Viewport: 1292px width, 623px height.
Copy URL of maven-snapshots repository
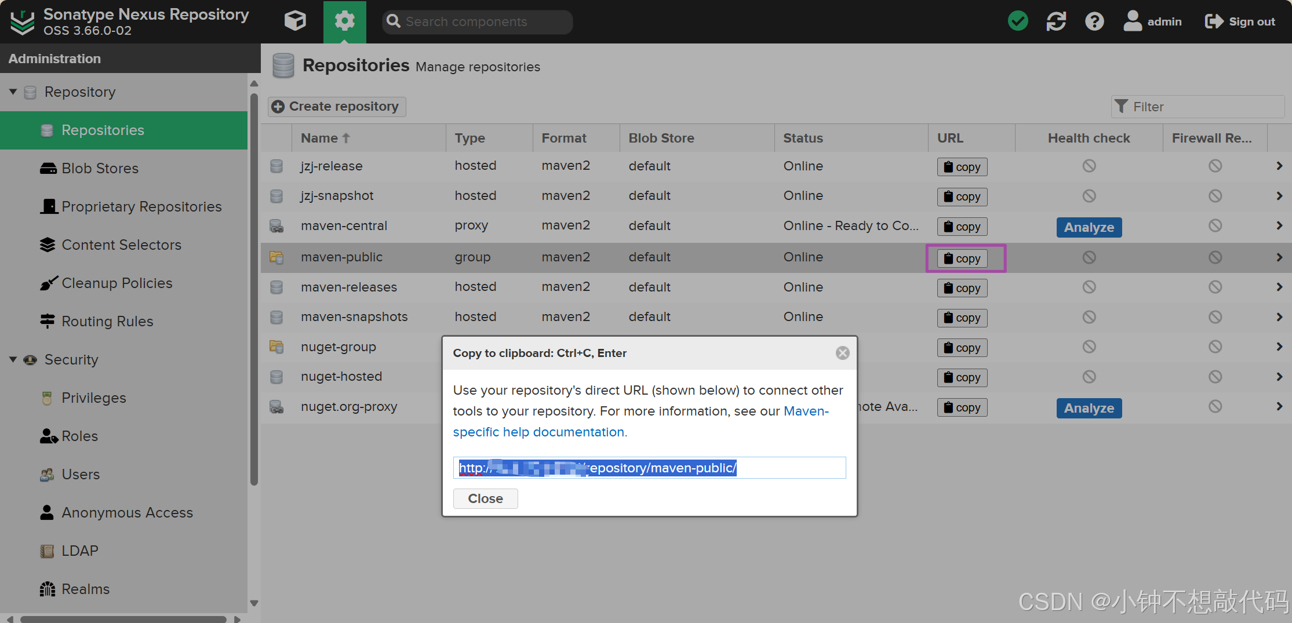(x=962, y=318)
